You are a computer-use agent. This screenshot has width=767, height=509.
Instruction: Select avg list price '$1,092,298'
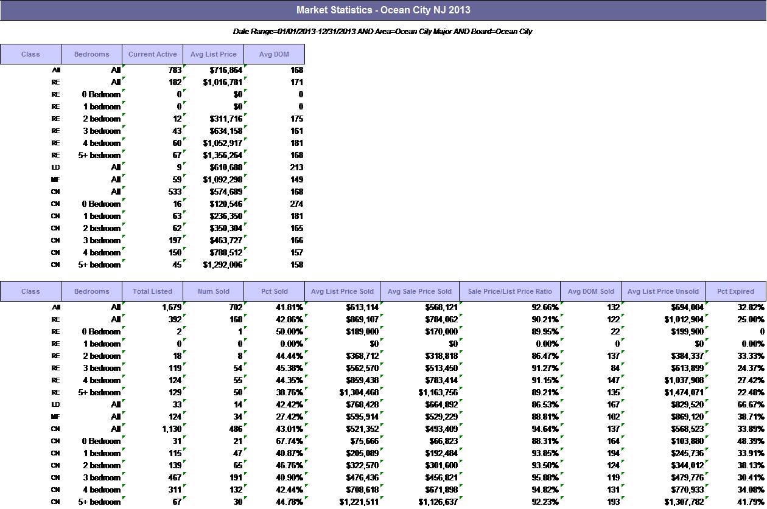coord(223,179)
